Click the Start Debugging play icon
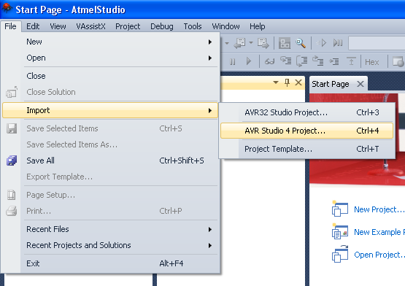Viewport: 405px width, 286px height. point(322,42)
